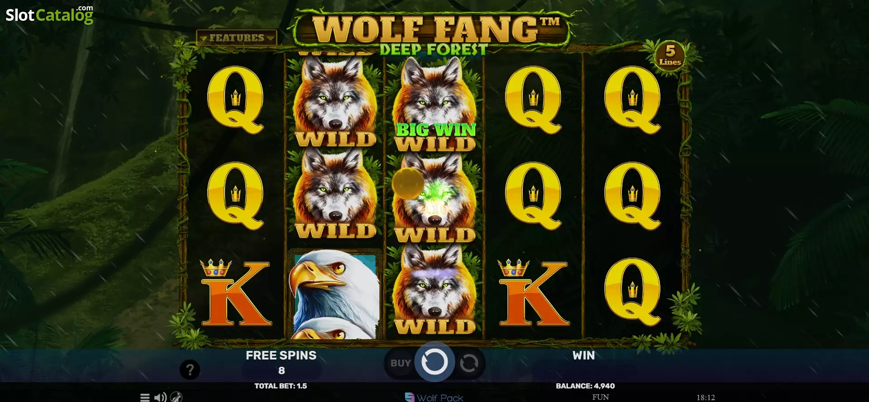Viewport: 869px width, 402px height.
Task: Click the bottom-right Q symbol on reel five
Action: point(633,292)
